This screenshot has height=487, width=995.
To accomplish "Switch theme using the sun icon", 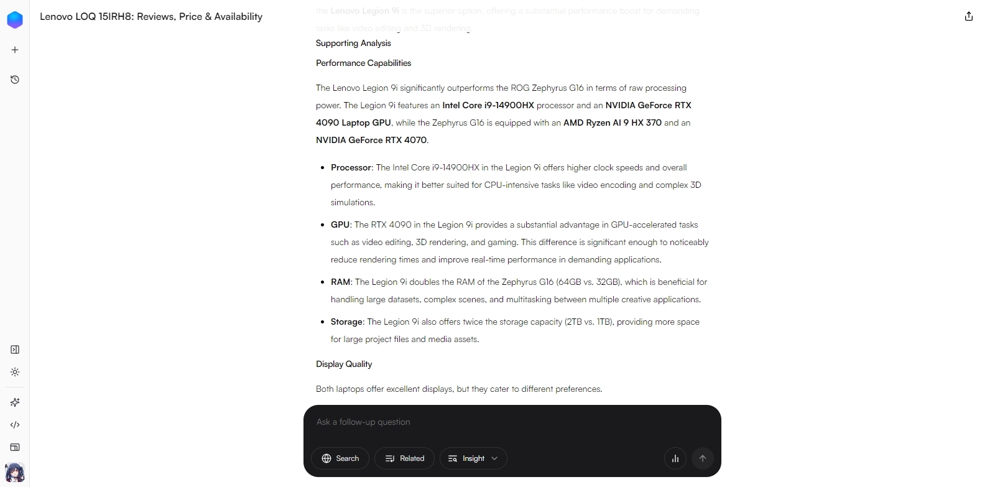I will click(15, 372).
